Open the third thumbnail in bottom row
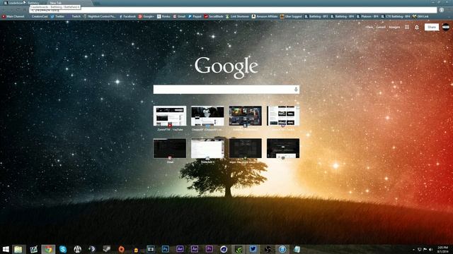The width and height of the screenshot is (453, 254). (246, 148)
